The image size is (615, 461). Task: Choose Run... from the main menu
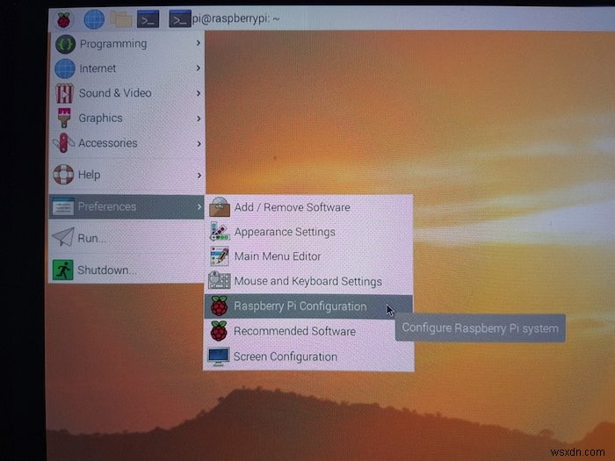click(x=127, y=238)
